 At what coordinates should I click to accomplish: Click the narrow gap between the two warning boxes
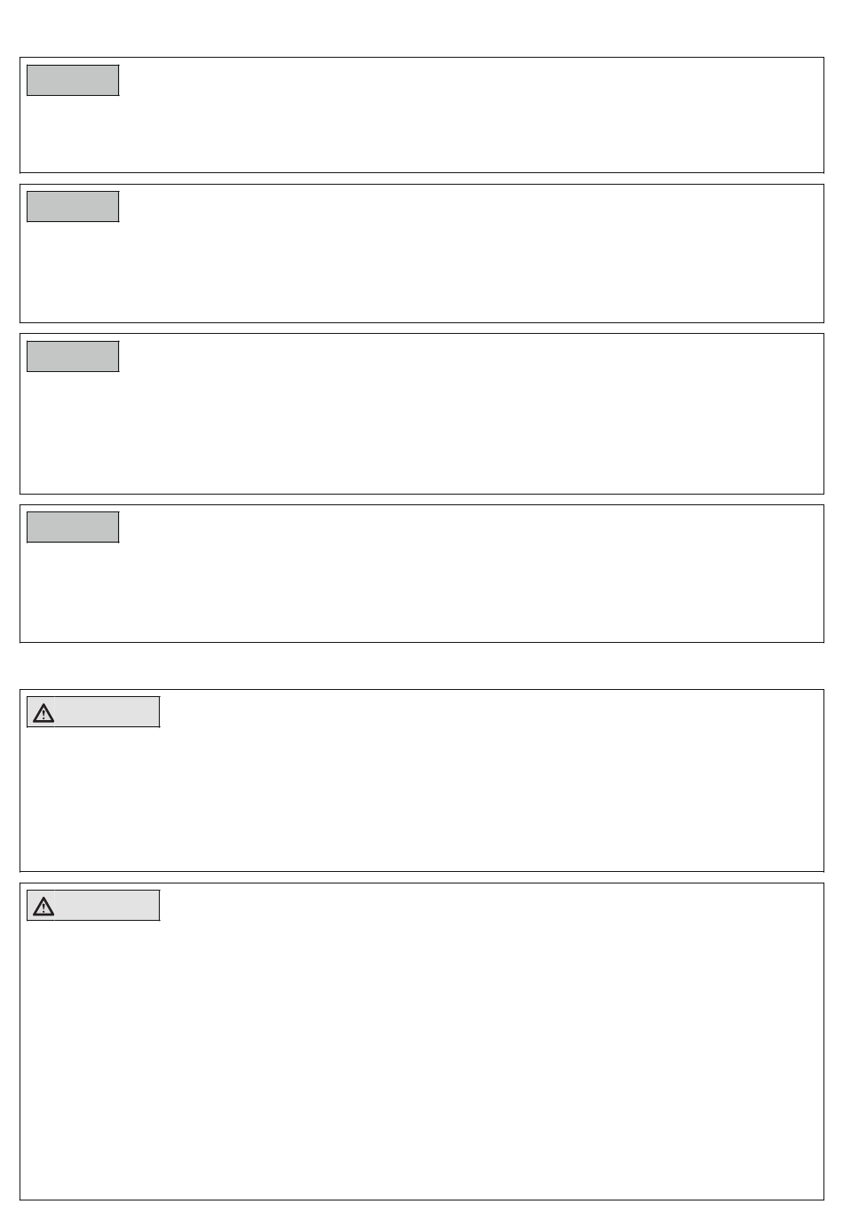point(421,877)
